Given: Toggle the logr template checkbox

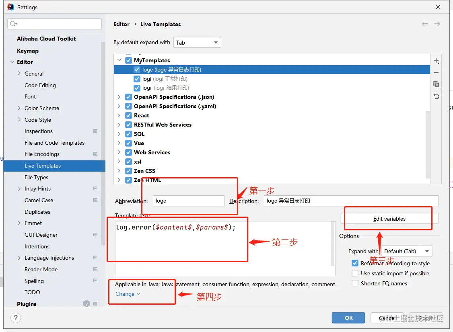Looking at the screenshot, I should tap(137, 88).
